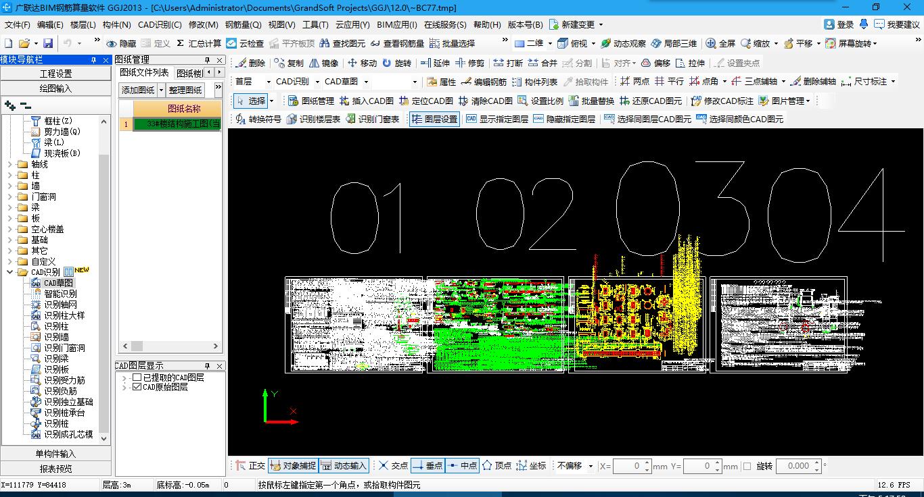Toggle CAD原始图层 checkbox
This screenshot has height=497, width=924.
[x=137, y=387]
